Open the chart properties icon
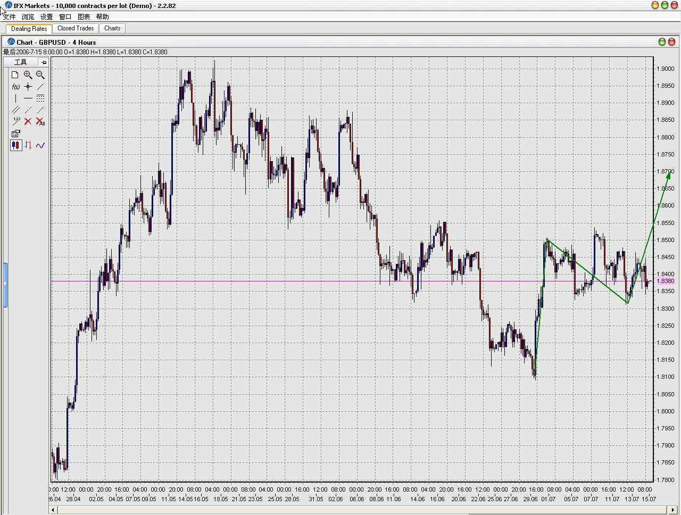681x515 pixels. click(x=15, y=134)
